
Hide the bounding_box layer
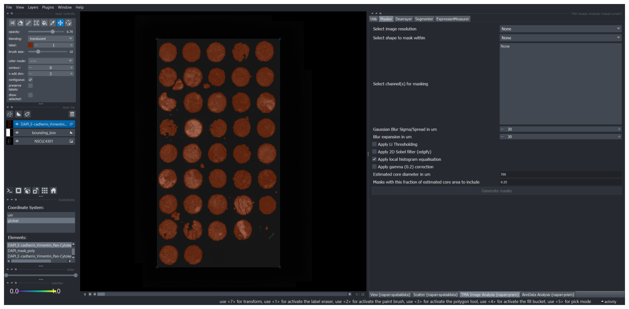click(x=17, y=133)
